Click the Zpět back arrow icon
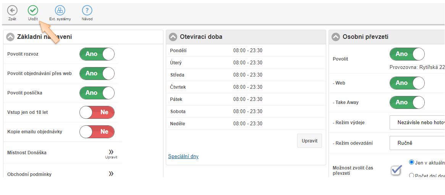The width and height of the screenshot is (445, 195). point(12,11)
